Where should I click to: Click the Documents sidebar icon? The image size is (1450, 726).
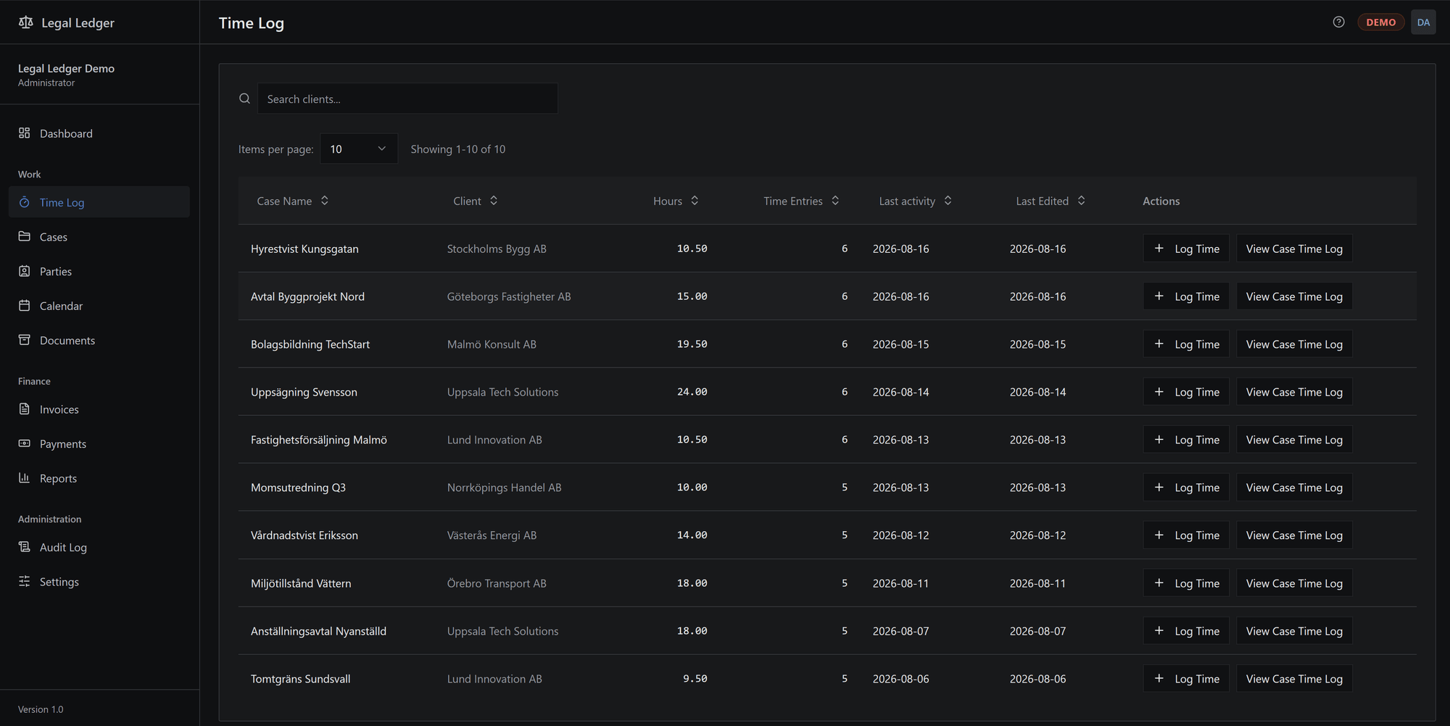coord(25,340)
